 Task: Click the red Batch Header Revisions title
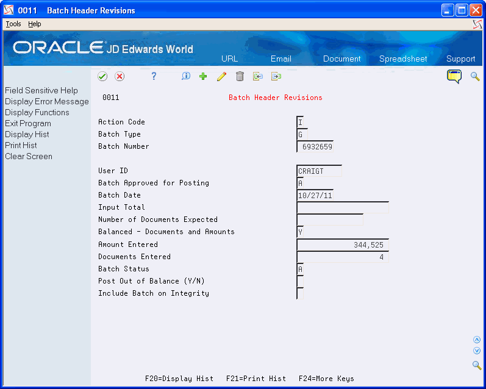275,98
